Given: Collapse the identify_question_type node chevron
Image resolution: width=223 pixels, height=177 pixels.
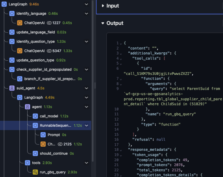Looking at the screenshot, I should [x=86, y=41].
